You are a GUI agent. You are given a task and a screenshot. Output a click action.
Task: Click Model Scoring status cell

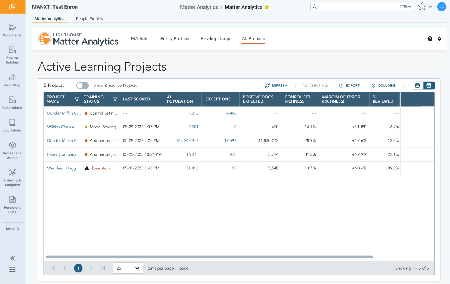pos(102,127)
